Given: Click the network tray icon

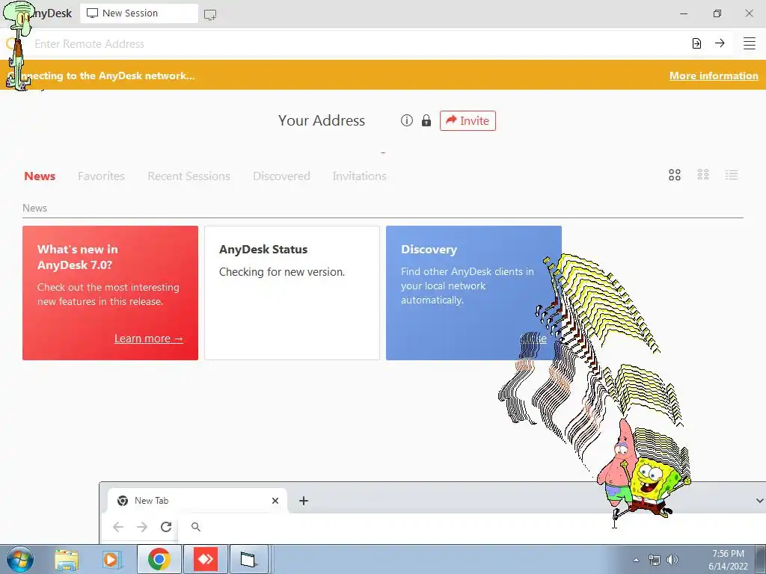Looking at the screenshot, I should [x=654, y=560].
